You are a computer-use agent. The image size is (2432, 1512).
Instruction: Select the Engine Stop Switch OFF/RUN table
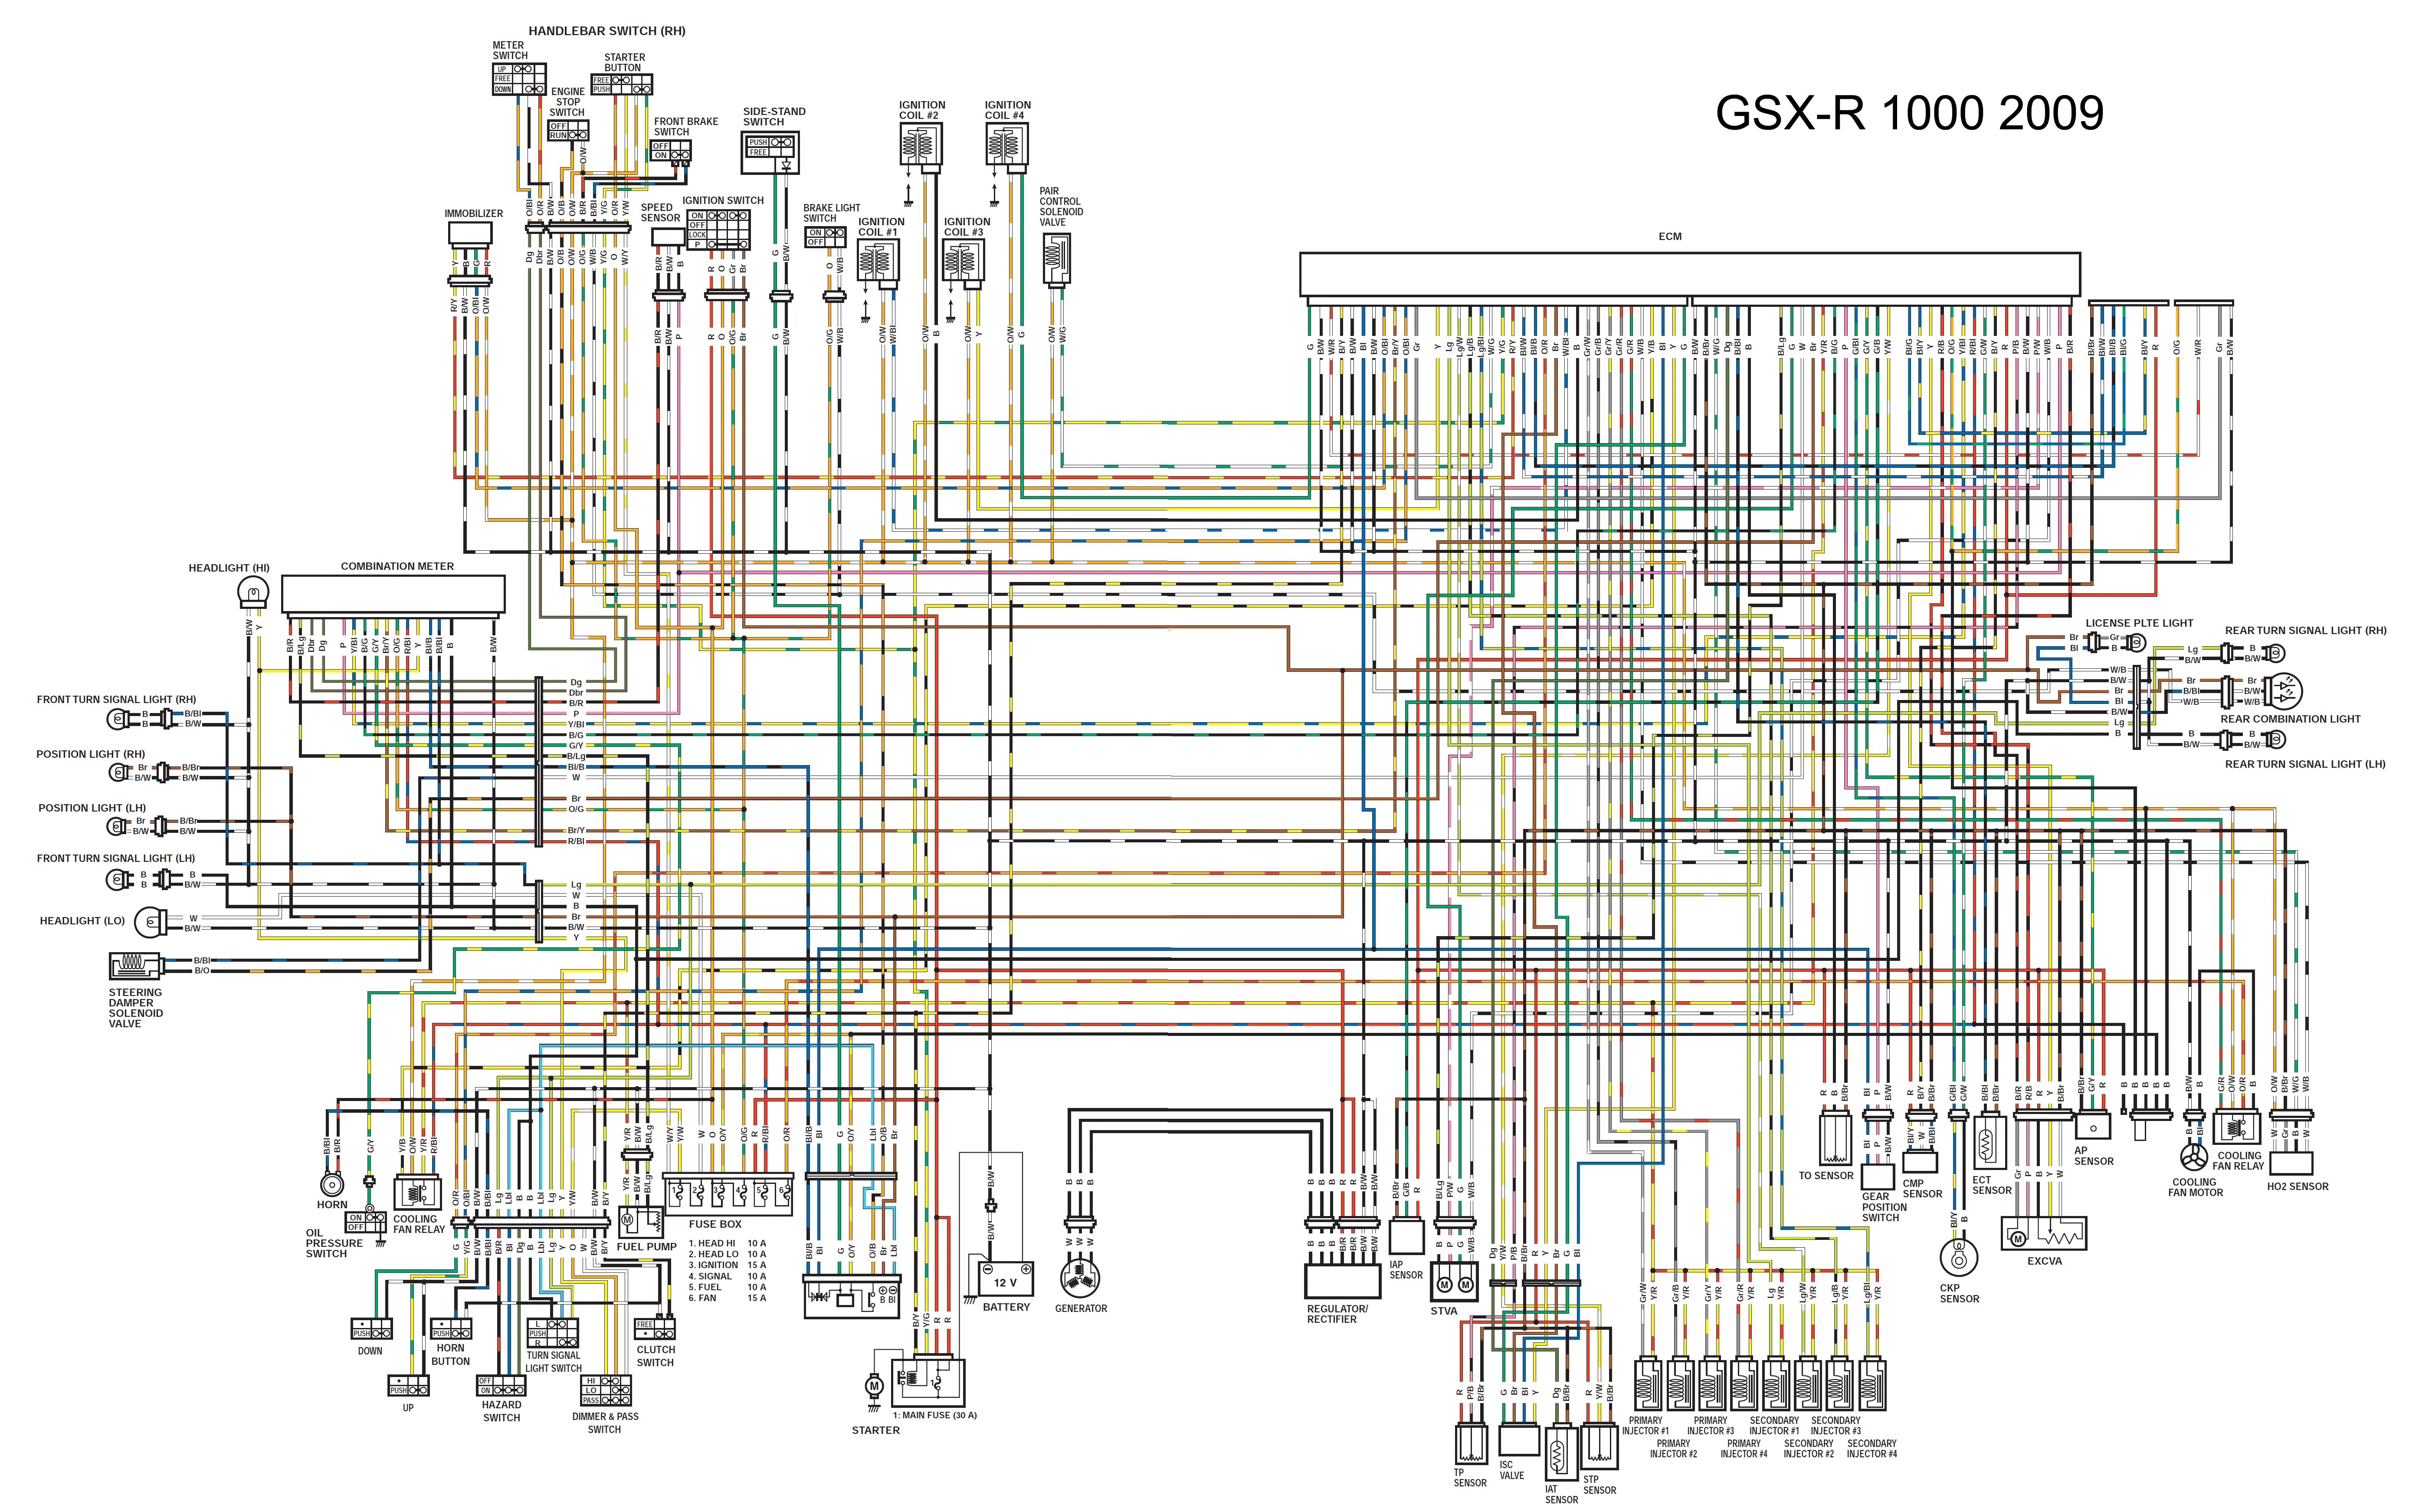tap(568, 131)
